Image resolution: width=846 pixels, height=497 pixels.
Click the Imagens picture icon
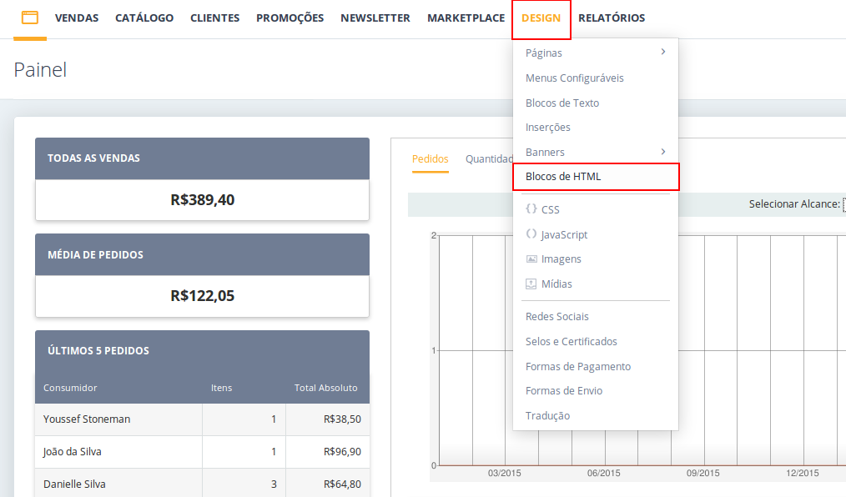tap(531, 259)
